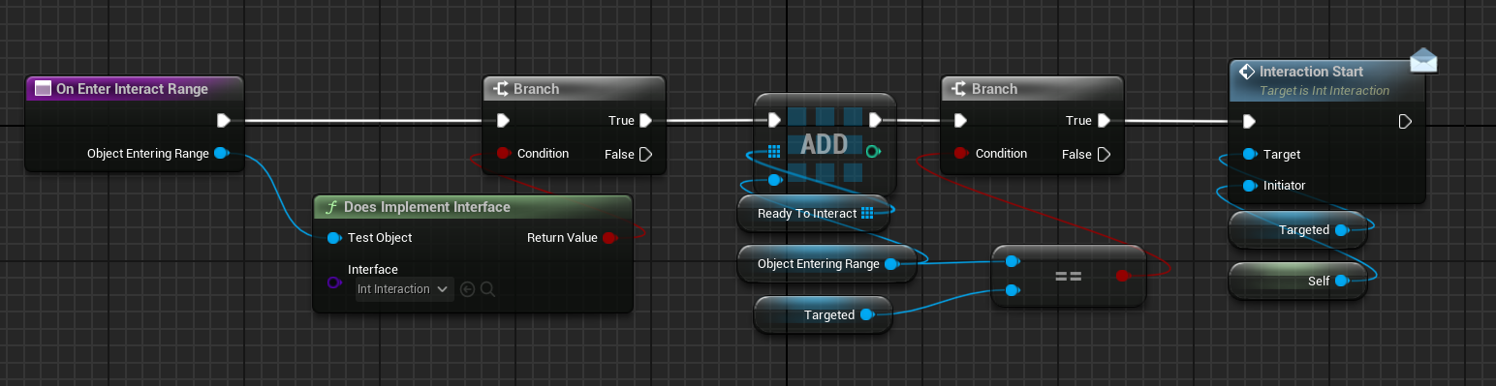This screenshot has width=1496, height=386.
Task: Select Interaction Start node title
Action: 1311,72
